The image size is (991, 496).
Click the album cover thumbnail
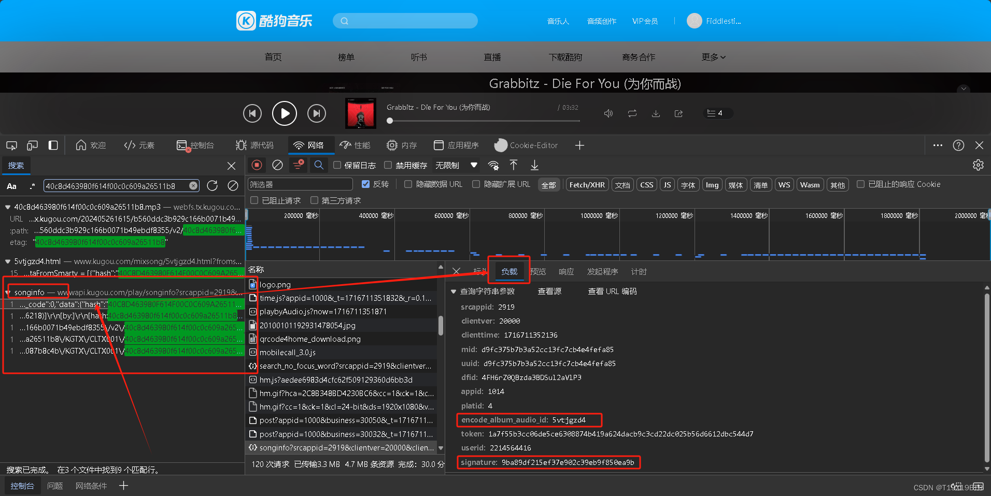coord(360,113)
